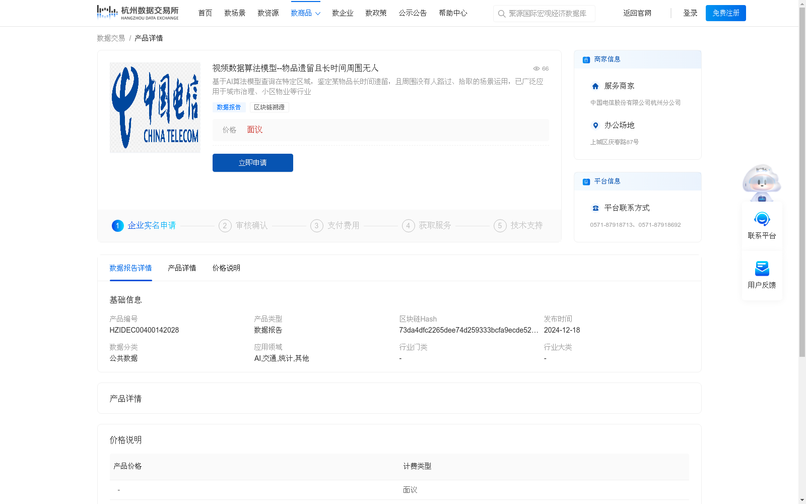Viewport: 806px width, 504px height.
Task: Click the phone numbers 0571-87918713
Action: click(x=635, y=225)
